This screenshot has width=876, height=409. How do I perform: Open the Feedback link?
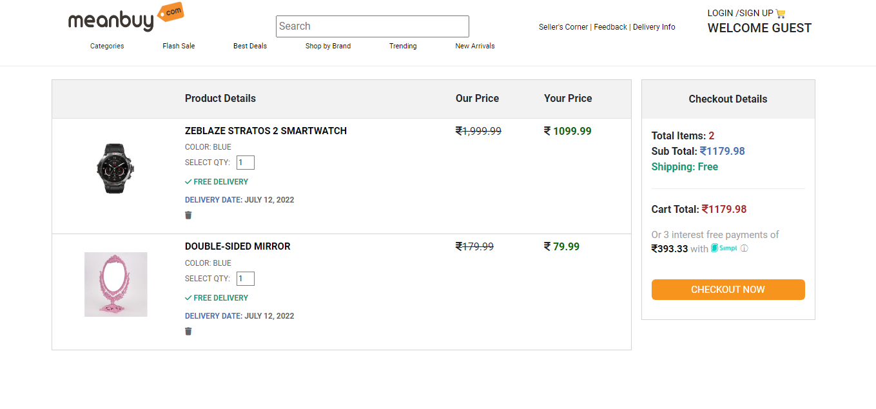[x=610, y=27]
